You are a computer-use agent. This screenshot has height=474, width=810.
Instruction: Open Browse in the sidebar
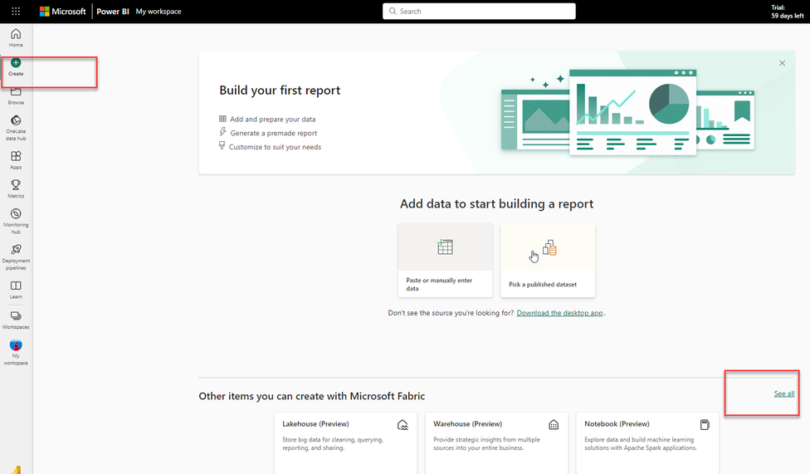(16, 96)
